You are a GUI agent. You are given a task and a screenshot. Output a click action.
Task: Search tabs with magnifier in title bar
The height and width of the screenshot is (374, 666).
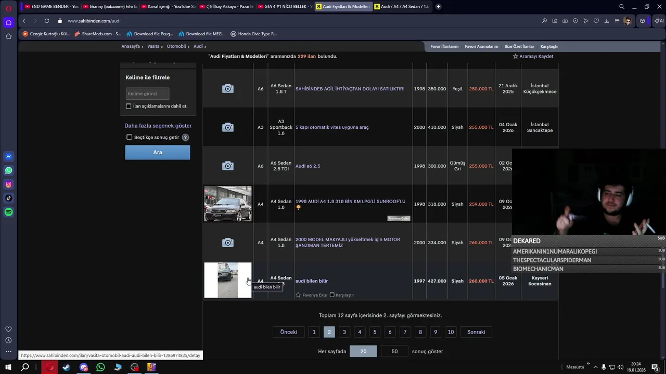coord(622,7)
